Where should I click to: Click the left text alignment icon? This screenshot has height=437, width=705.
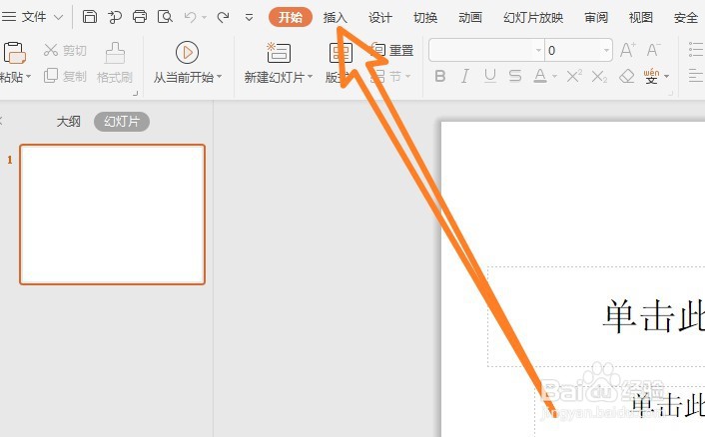pyautogui.click(x=696, y=76)
